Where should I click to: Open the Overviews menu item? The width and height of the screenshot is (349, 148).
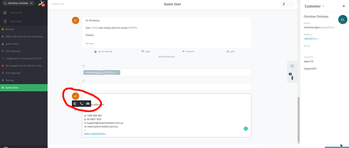24,21
